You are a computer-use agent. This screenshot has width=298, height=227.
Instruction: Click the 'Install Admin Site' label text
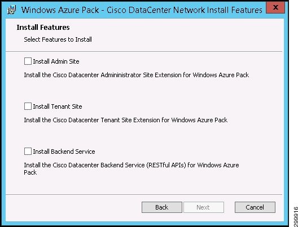pos(56,61)
